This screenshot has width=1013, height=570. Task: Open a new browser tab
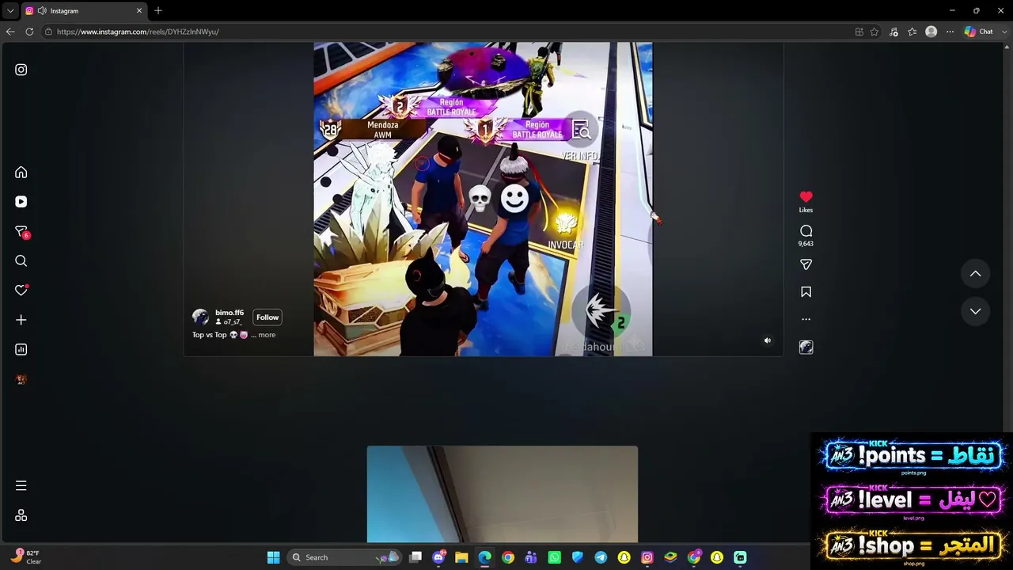158,11
